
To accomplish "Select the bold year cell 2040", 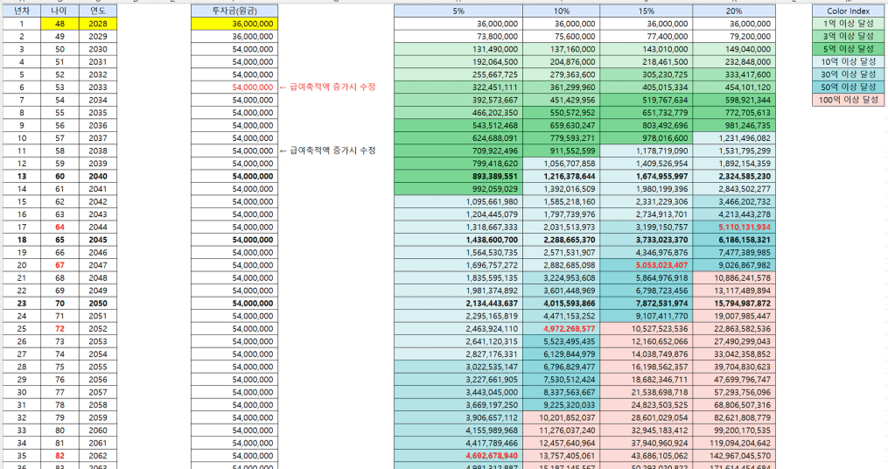I will (97, 176).
